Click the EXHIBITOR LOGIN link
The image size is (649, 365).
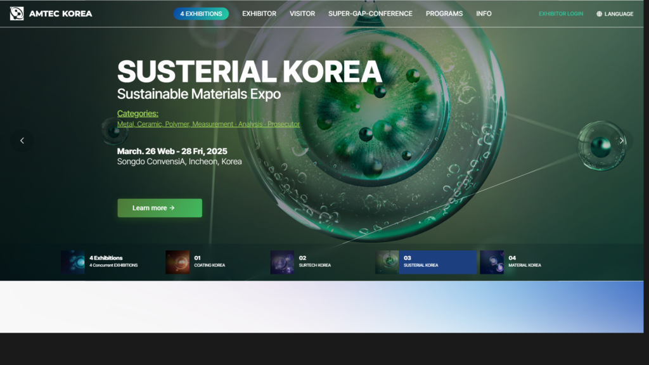[561, 14]
